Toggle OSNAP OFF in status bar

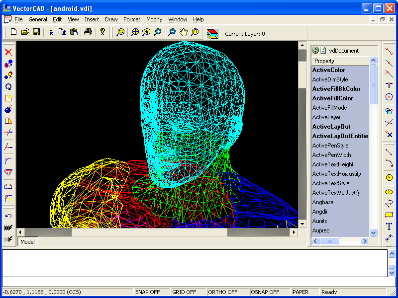point(270,292)
